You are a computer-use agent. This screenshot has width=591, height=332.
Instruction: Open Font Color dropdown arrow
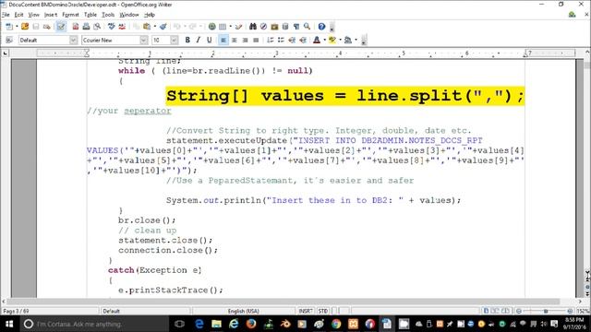point(324,40)
